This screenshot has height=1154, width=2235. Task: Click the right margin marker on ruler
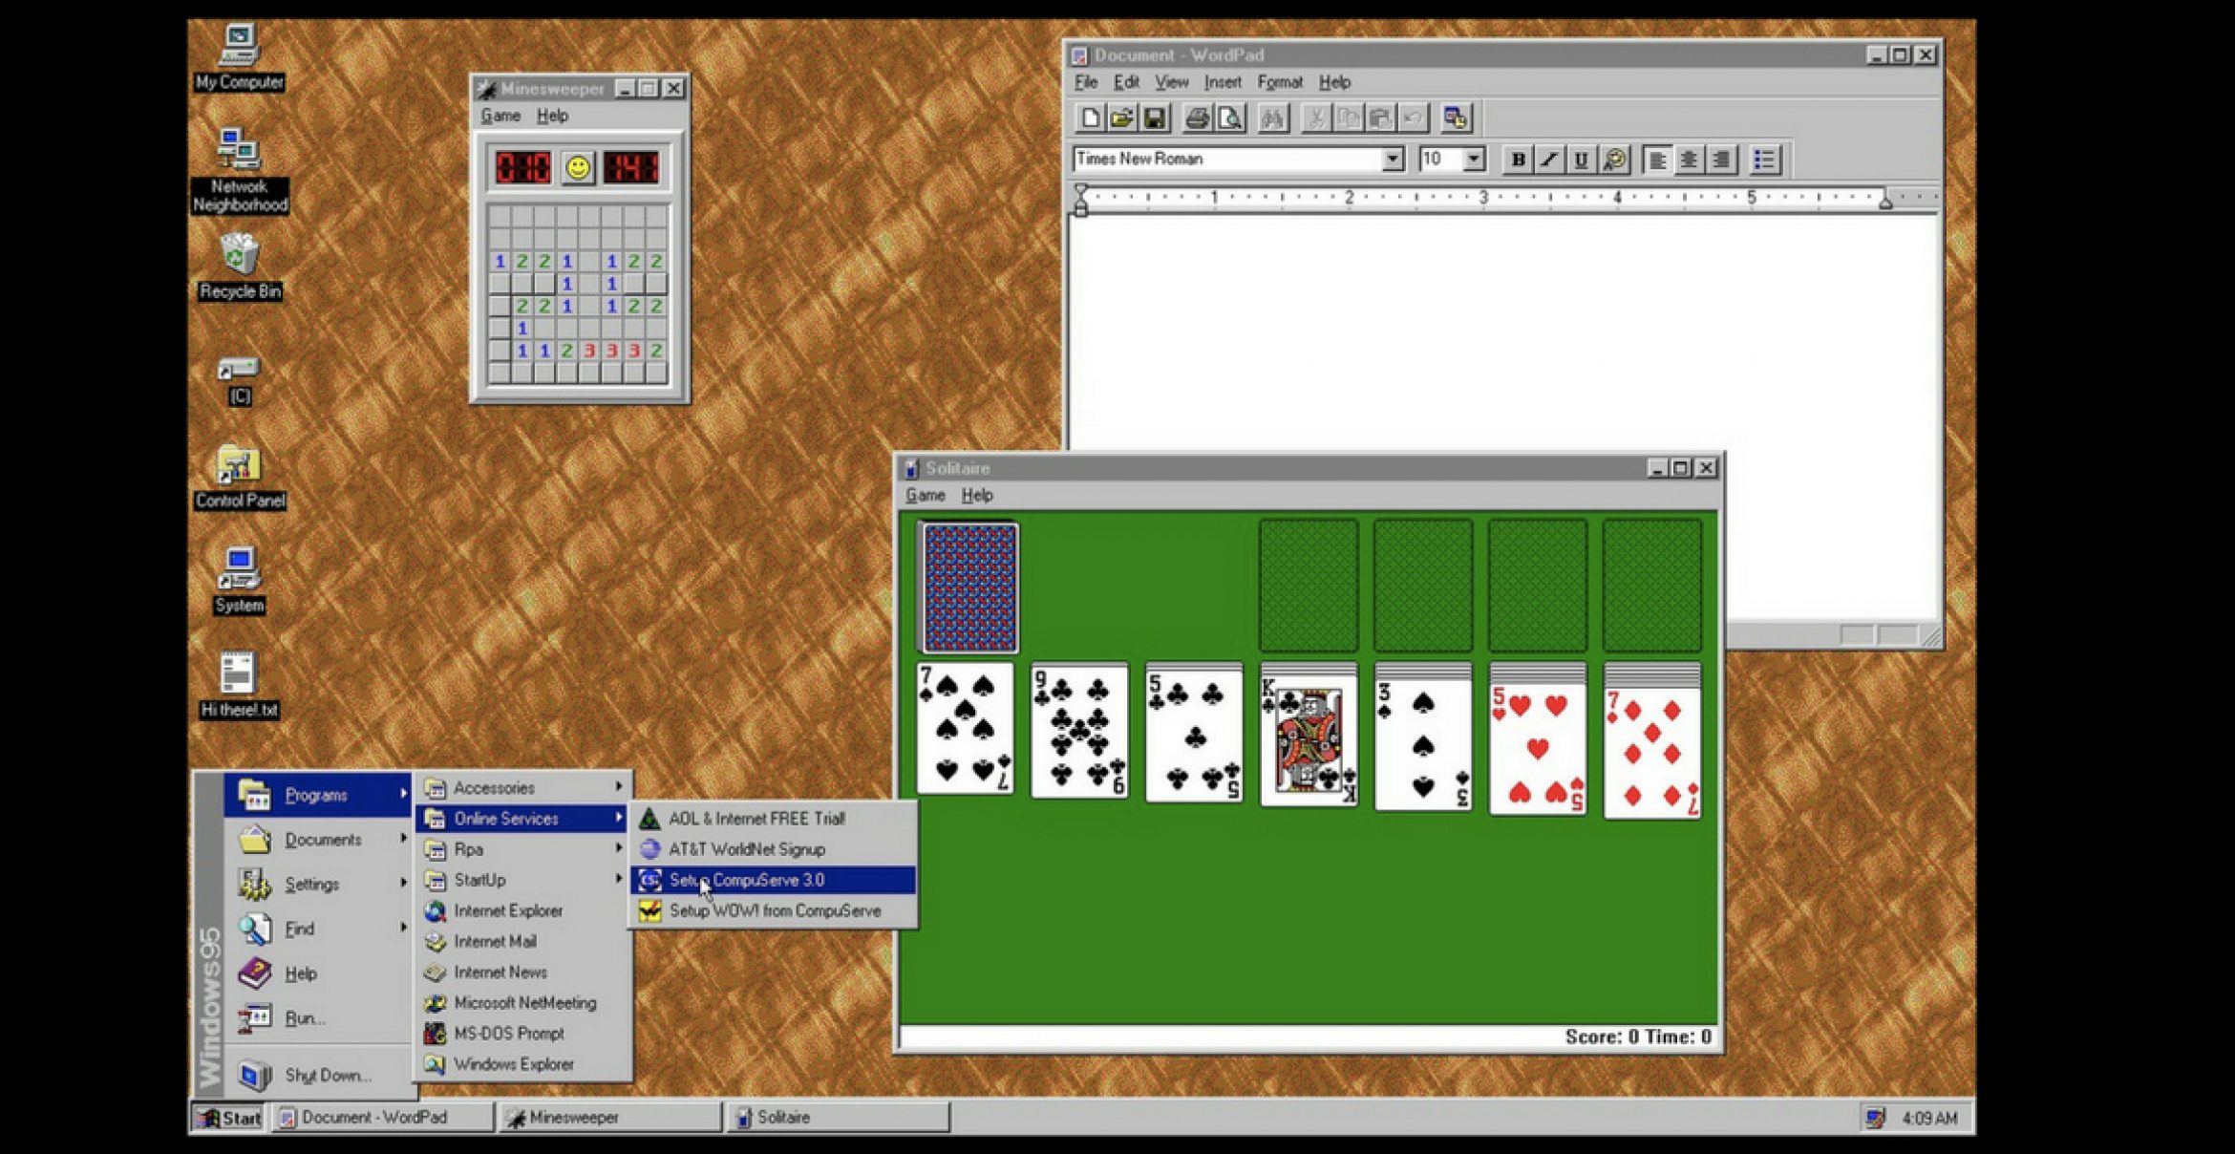pyautogui.click(x=1885, y=202)
